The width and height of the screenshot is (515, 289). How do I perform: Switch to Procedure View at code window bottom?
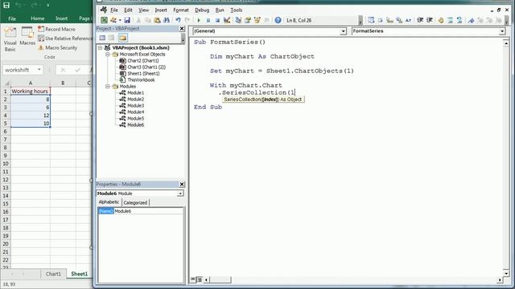(193, 279)
